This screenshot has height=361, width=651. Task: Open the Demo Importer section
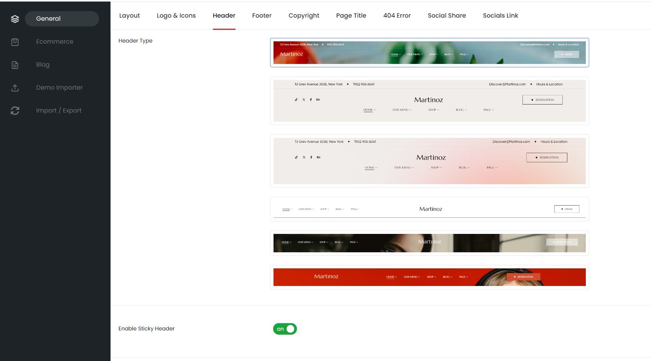pos(59,88)
